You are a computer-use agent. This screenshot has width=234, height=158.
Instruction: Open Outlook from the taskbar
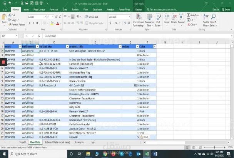139,154
